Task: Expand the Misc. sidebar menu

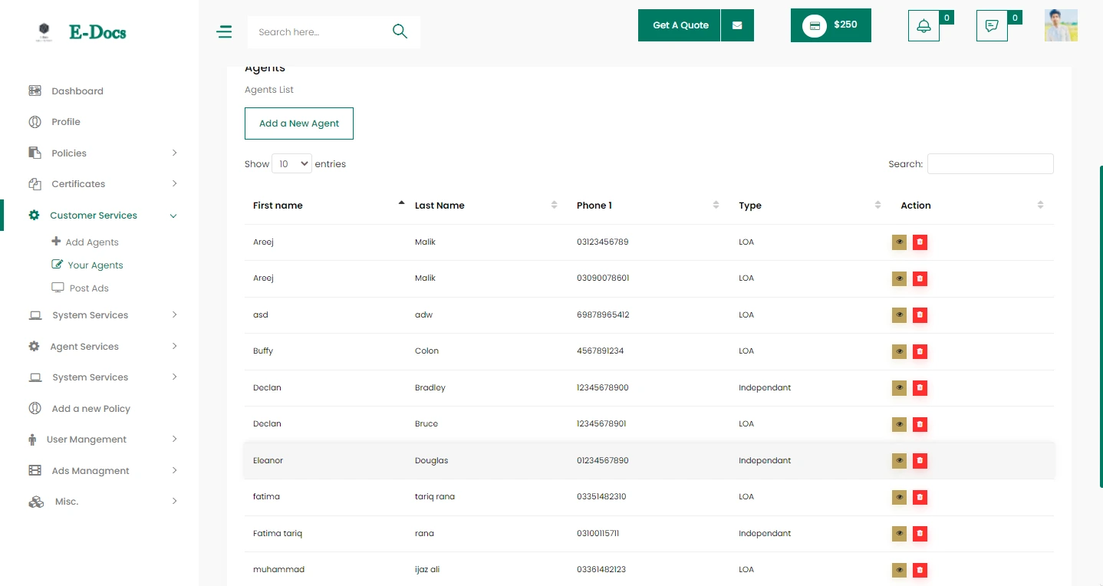Action: click(103, 502)
